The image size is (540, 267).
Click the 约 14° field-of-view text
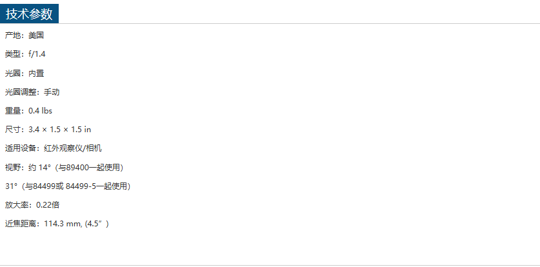click(x=39, y=168)
